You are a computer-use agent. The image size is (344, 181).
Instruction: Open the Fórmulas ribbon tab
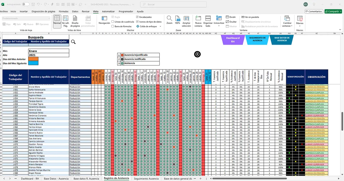coord(63,11)
